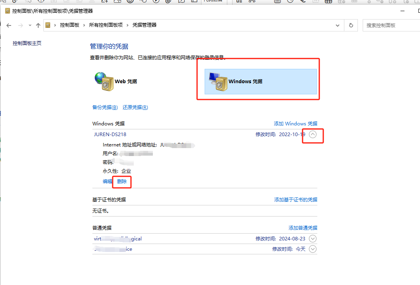Click the 永久性: 企业 text
This screenshot has width=420, height=285.
tap(117, 171)
